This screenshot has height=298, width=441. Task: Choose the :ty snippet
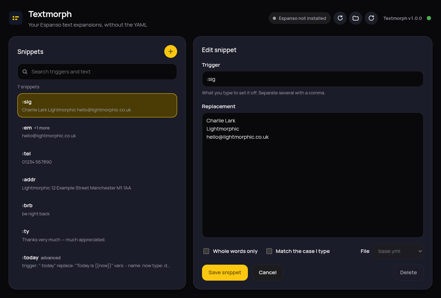pos(97,235)
